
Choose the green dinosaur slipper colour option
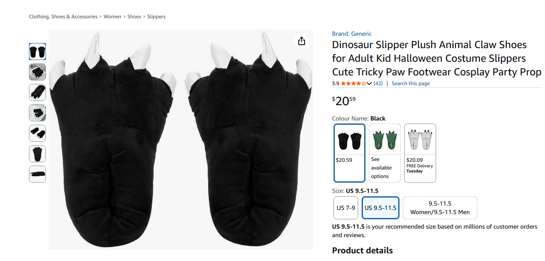(385, 153)
